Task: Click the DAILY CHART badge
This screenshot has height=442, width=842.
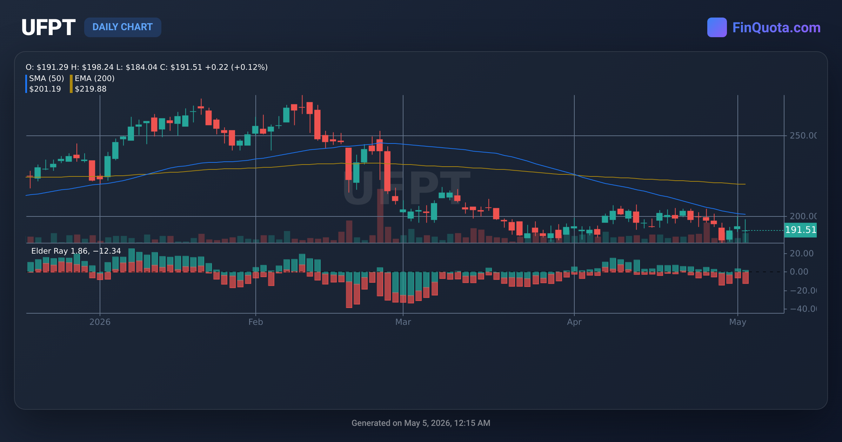Action: (122, 27)
